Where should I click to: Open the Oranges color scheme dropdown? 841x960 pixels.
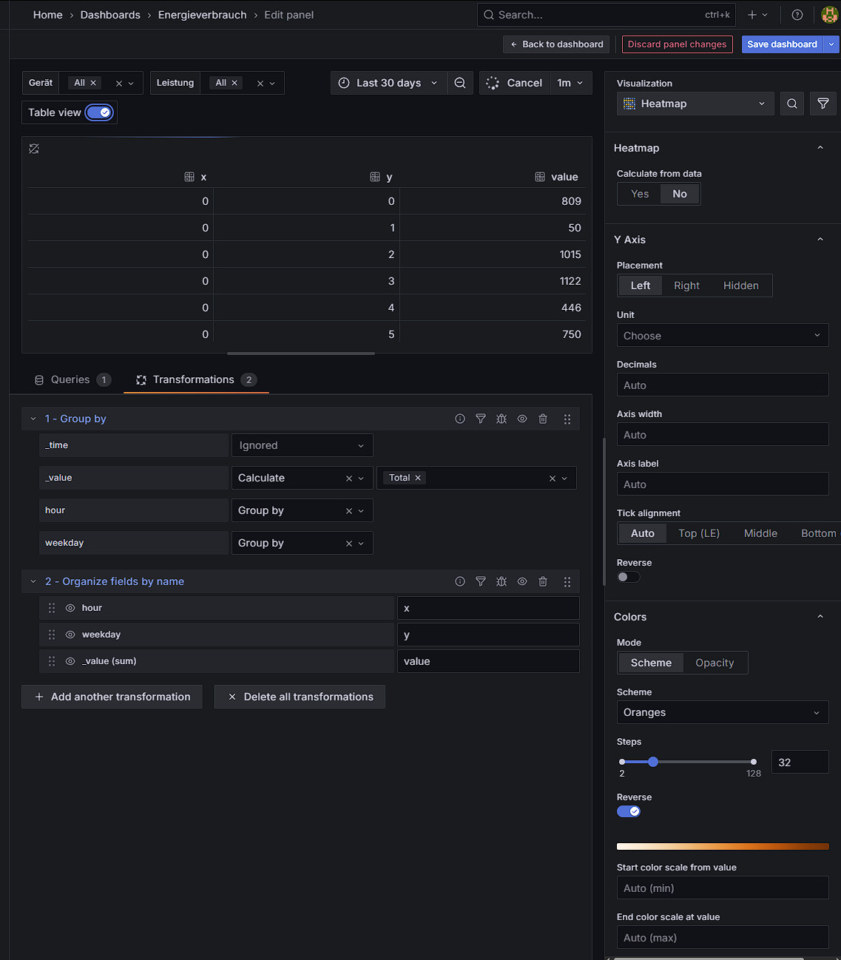pos(722,712)
